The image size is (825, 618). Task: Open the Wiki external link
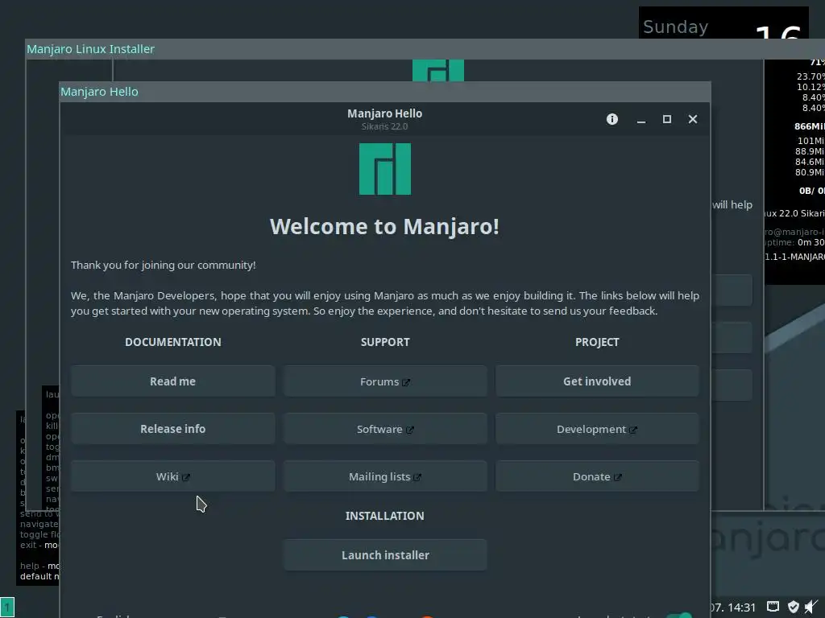tap(172, 476)
